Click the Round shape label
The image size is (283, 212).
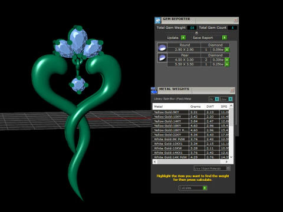[185, 45]
